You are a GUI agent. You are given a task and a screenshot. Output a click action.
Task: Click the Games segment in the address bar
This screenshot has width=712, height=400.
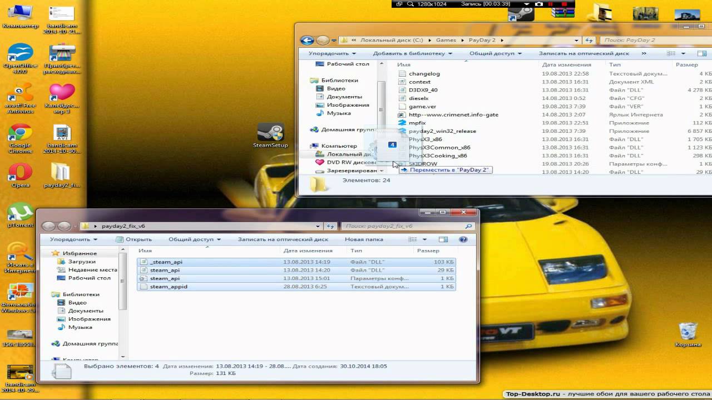(x=446, y=40)
